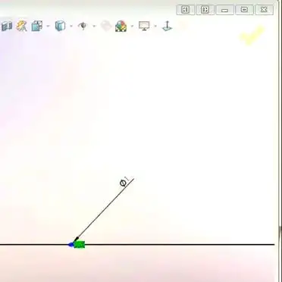Viewport: 282px width, 282px height.
Task: Open the Apply Scene icon
Action: pos(121,27)
